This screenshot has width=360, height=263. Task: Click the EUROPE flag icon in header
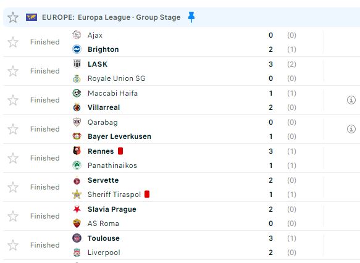coord(31,17)
